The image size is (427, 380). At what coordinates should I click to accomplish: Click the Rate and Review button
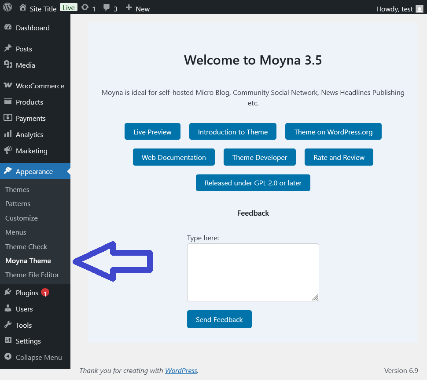point(339,157)
